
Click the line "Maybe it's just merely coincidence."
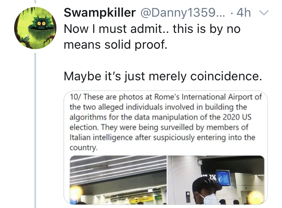pos(163,76)
